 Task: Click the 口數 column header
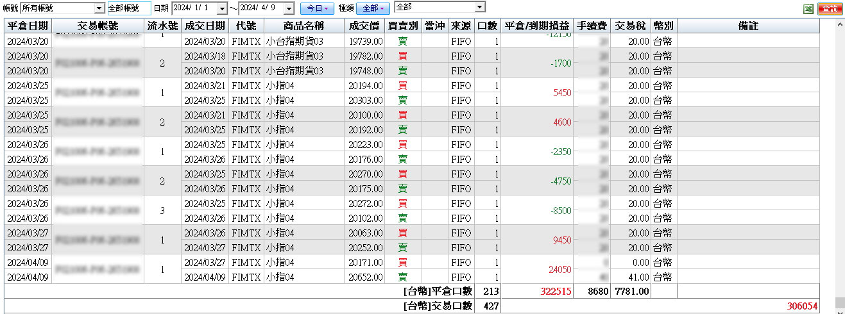coord(487,26)
